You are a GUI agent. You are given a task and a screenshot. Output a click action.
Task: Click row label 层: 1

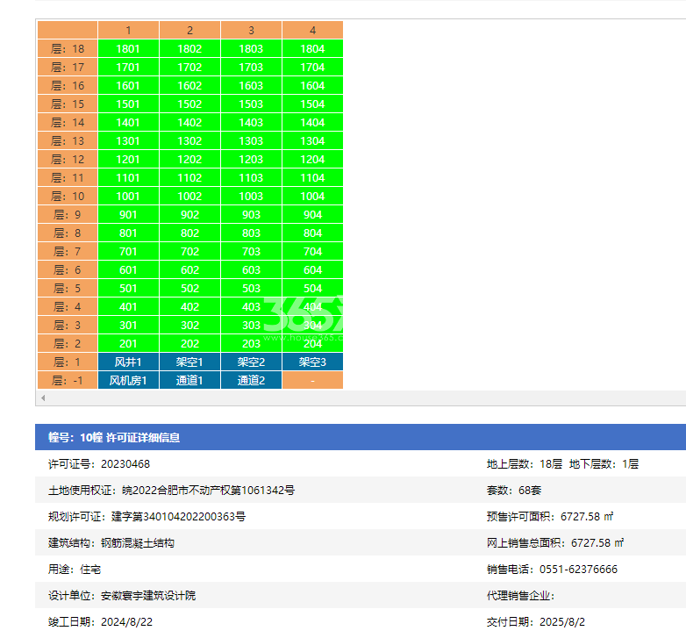point(68,362)
